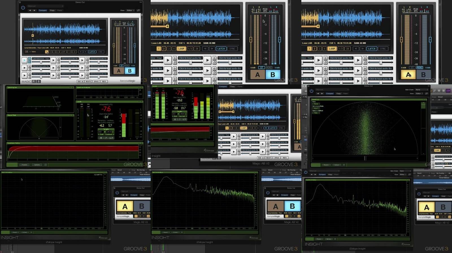Open the Side Chain dropdown in bottom-right Insight header

click(x=406, y=171)
